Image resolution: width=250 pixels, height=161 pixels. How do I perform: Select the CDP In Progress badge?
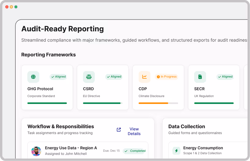[x=167, y=77]
